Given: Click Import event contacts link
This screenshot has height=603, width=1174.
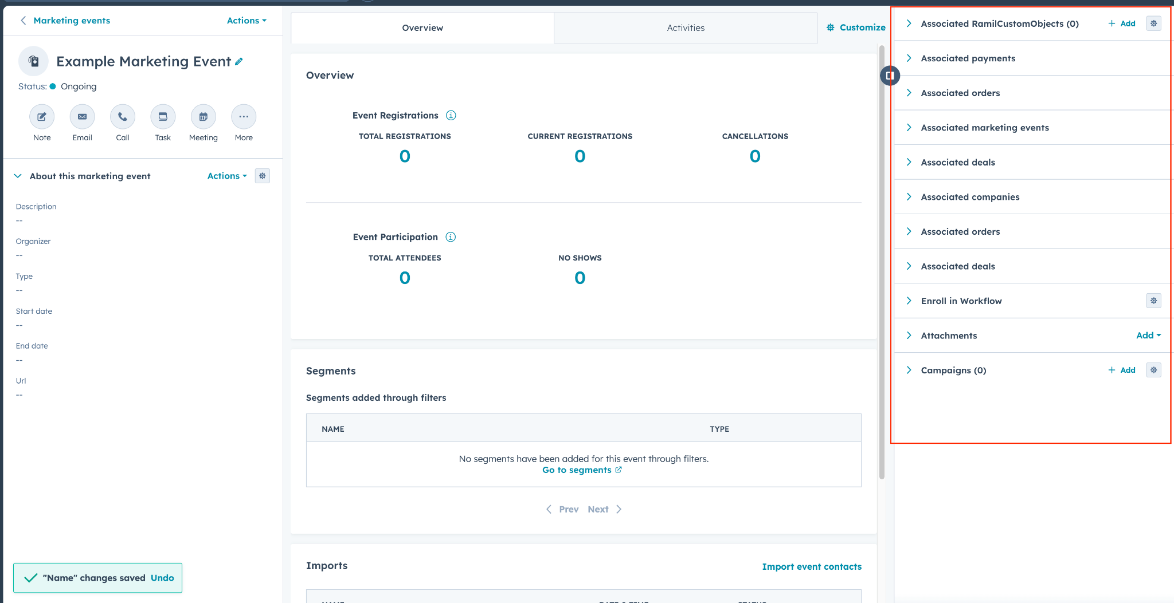Looking at the screenshot, I should [811, 566].
